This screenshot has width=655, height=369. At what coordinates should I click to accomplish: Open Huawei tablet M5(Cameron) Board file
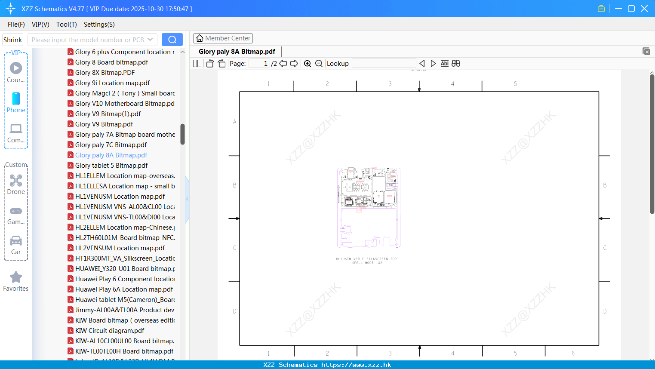click(121, 300)
